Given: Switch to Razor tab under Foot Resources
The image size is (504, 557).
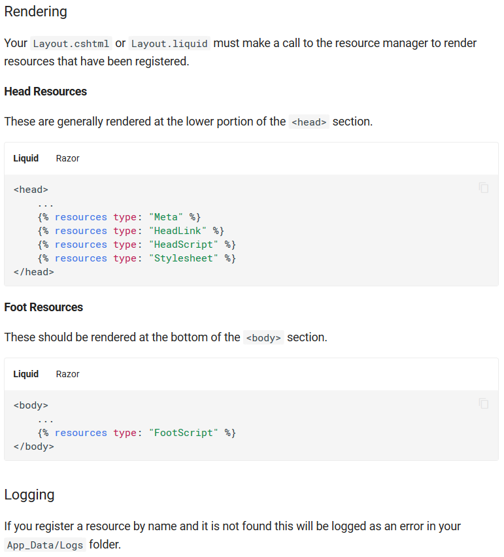Looking at the screenshot, I should tap(67, 374).
